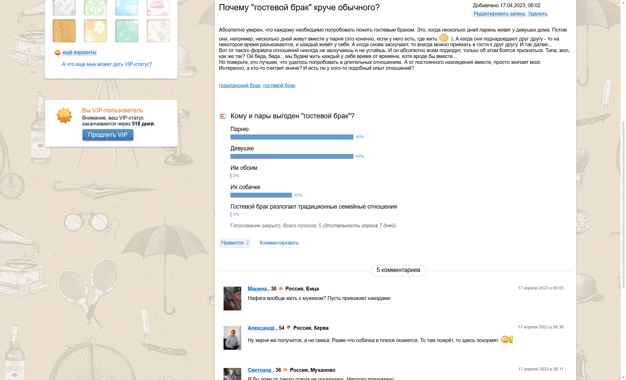Click the orange VIP badge icon
Screen dimensions: 626x380
click(x=64, y=116)
